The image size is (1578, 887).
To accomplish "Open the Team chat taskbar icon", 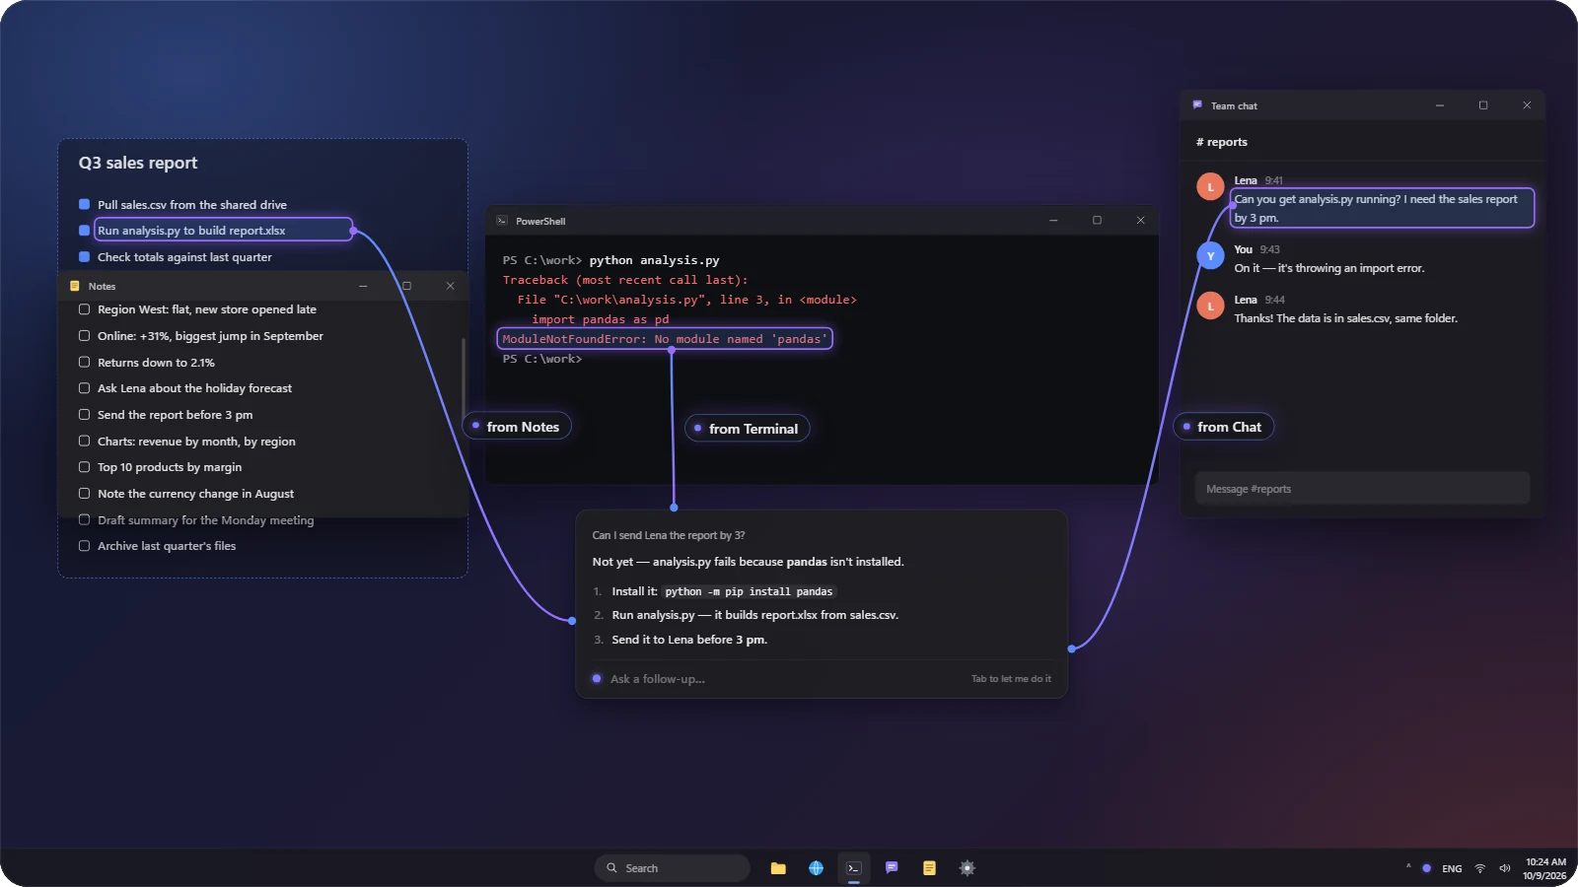I will tap(892, 868).
